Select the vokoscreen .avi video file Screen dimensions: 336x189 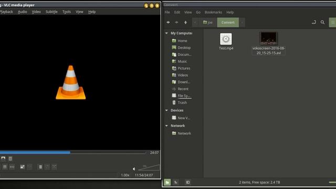[269, 44]
